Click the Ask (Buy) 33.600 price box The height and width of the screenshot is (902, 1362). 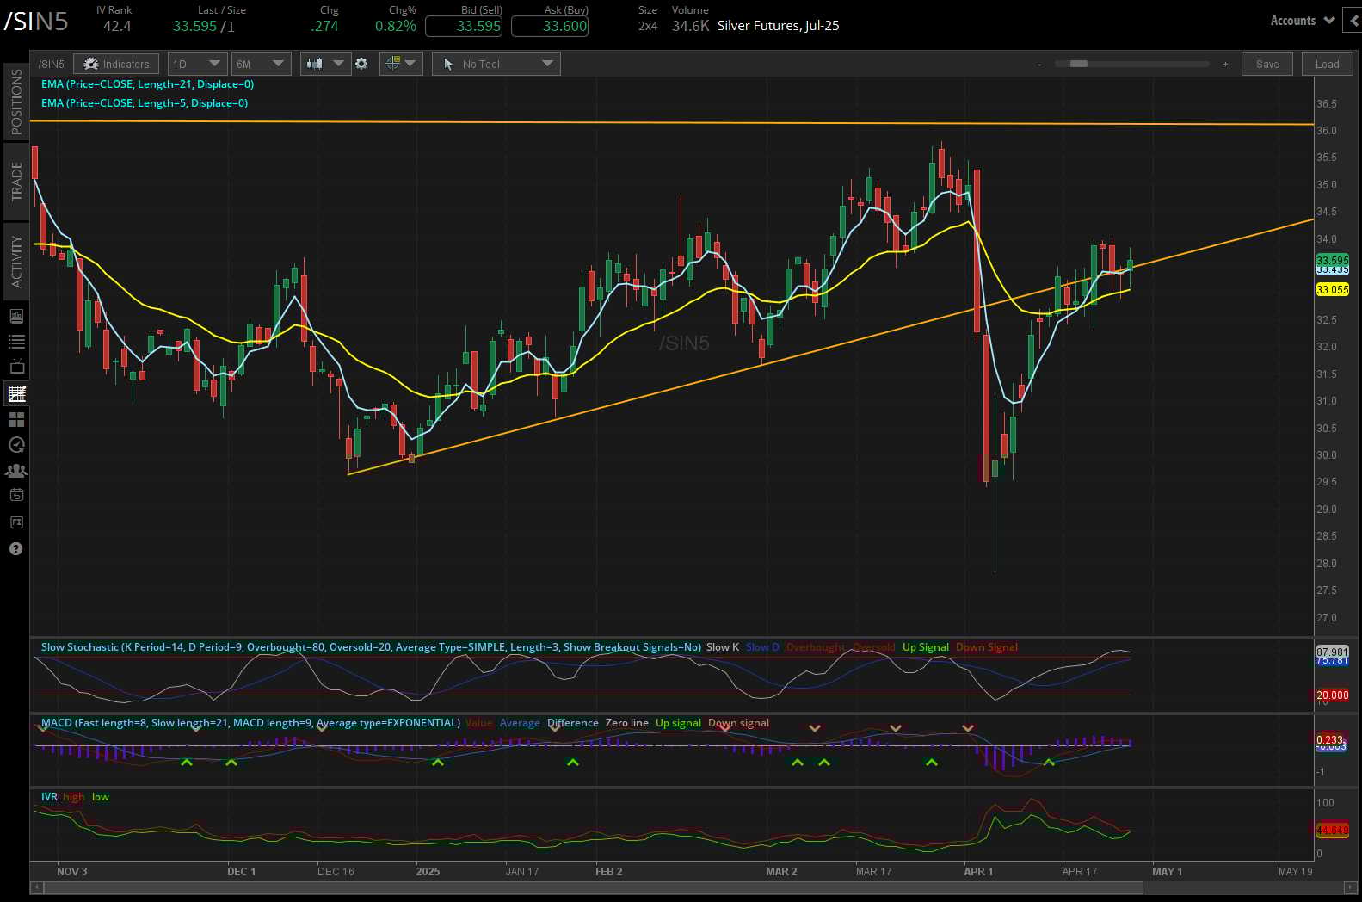click(x=550, y=26)
